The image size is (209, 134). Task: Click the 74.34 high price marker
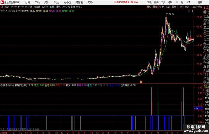pos(171,14)
